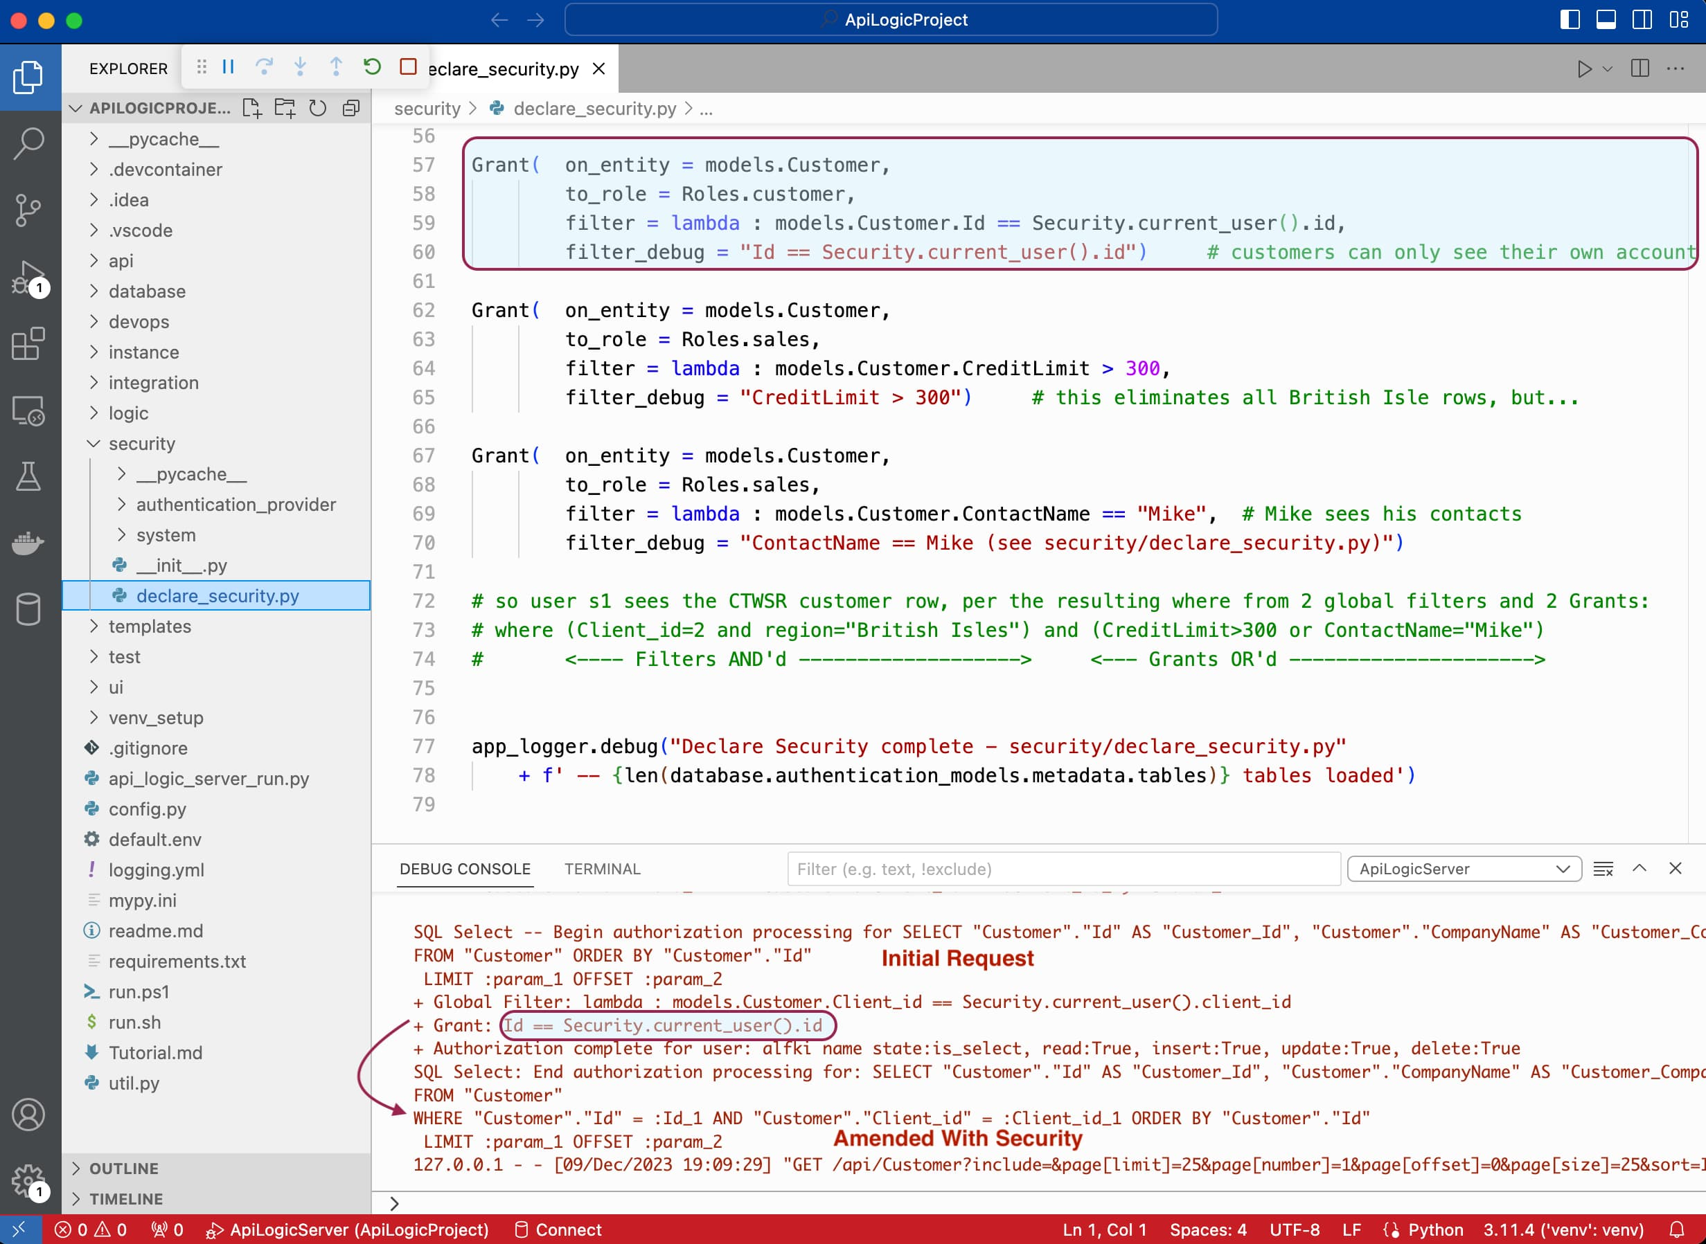Open the Run and Debug view

pyautogui.click(x=28, y=278)
